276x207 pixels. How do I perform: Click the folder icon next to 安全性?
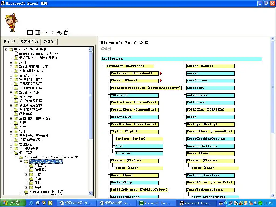[x=16, y=127]
